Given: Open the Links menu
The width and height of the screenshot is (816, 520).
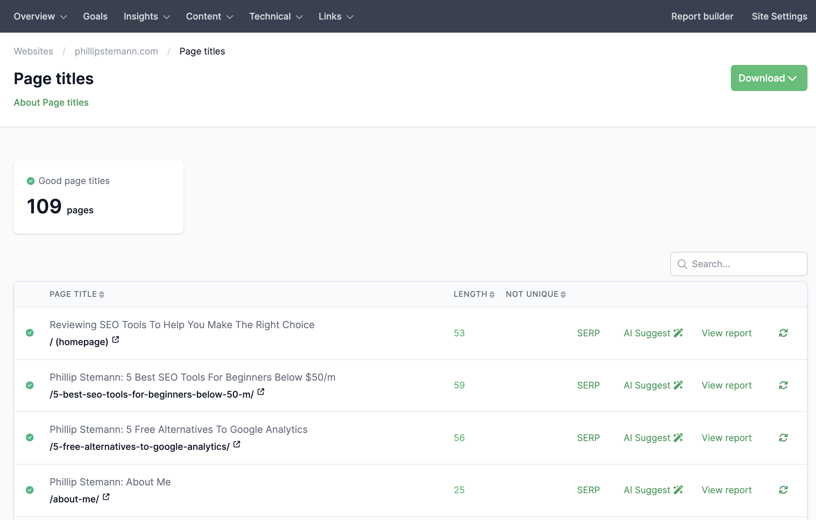Looking at the screenshot, I should tap(335, 16).
